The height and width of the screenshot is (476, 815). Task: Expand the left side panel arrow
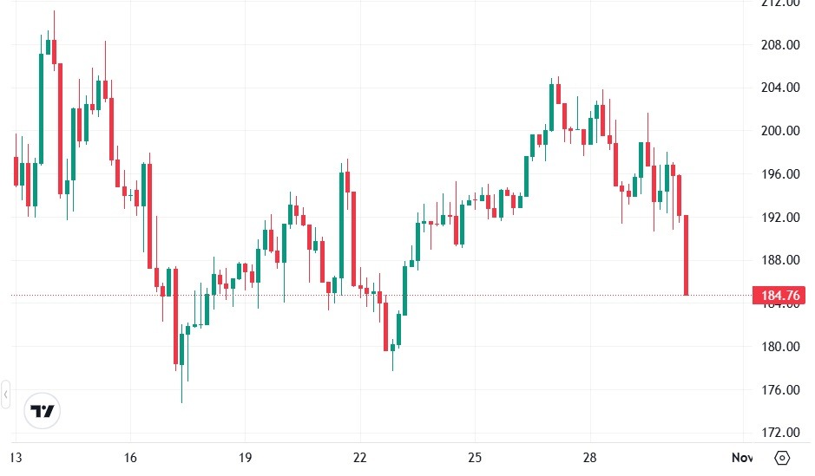tap(5, 395)
